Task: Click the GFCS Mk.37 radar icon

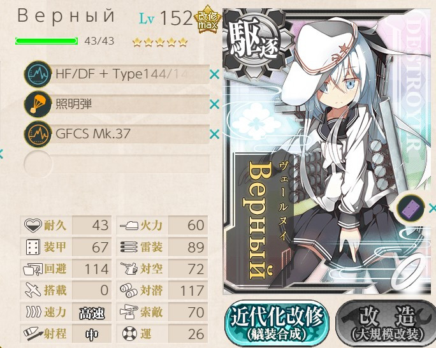Action: point(38,134)
